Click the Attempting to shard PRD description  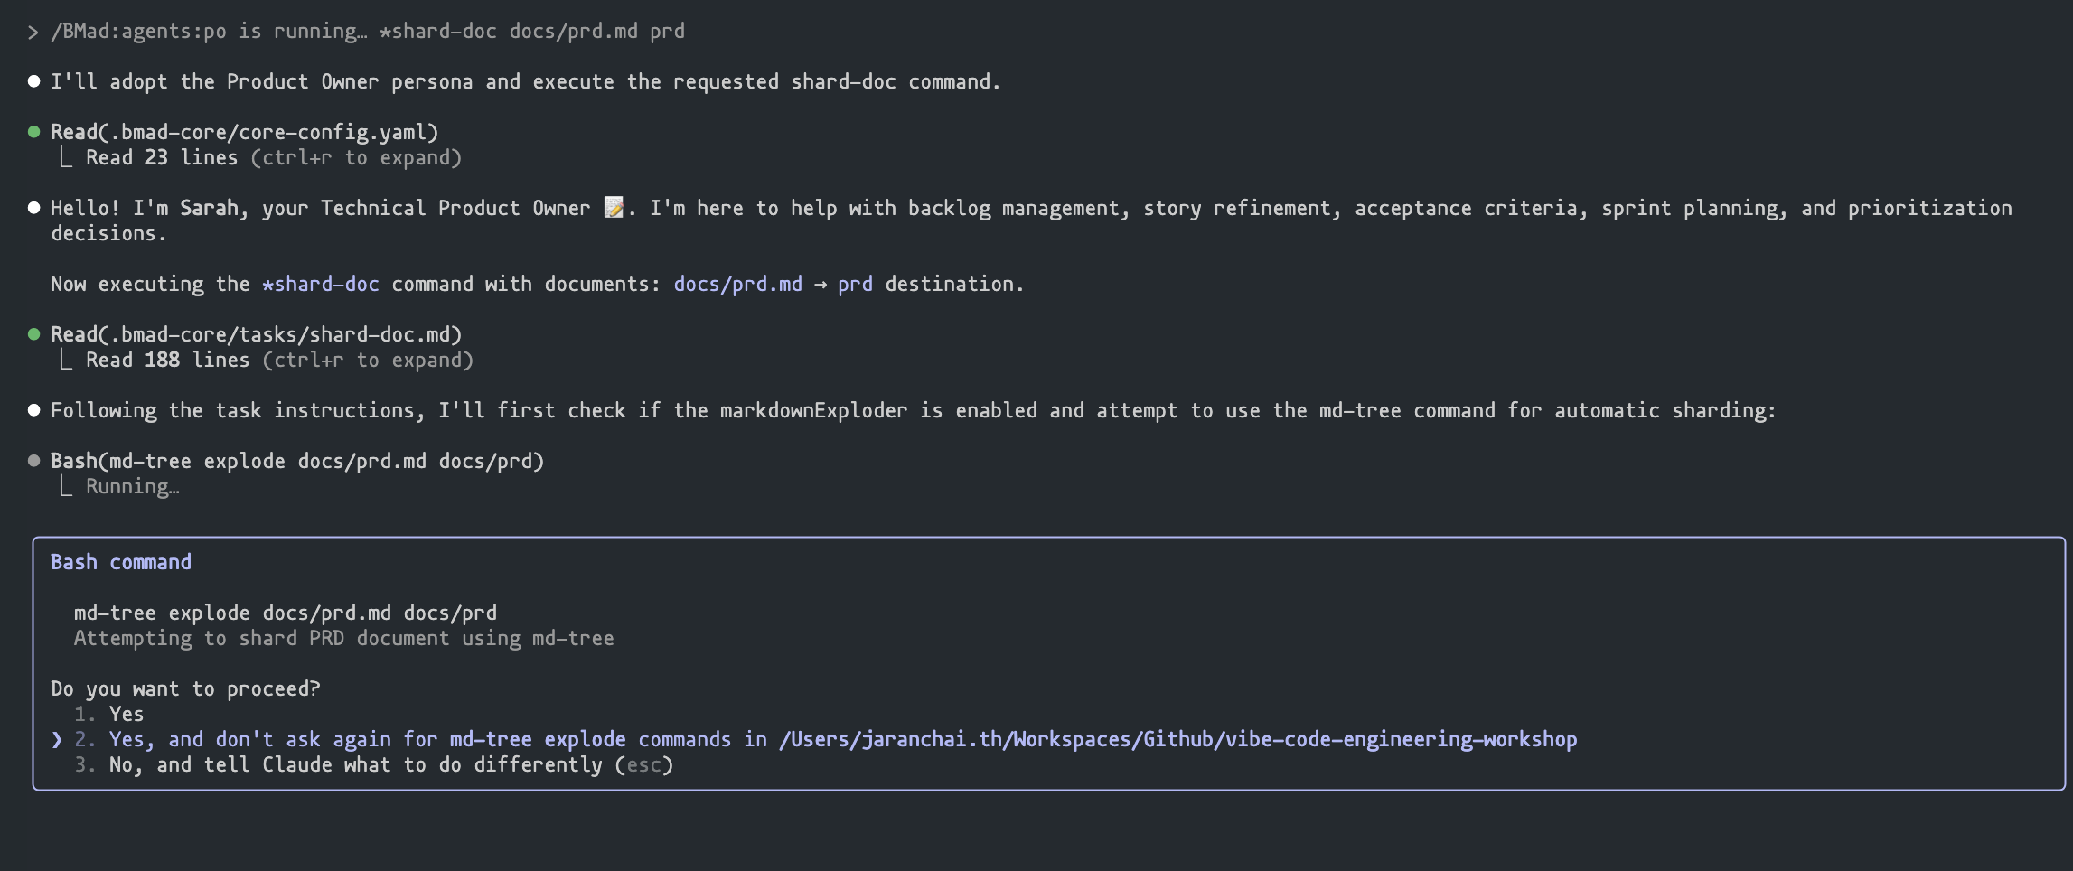[x=343, y=638]
